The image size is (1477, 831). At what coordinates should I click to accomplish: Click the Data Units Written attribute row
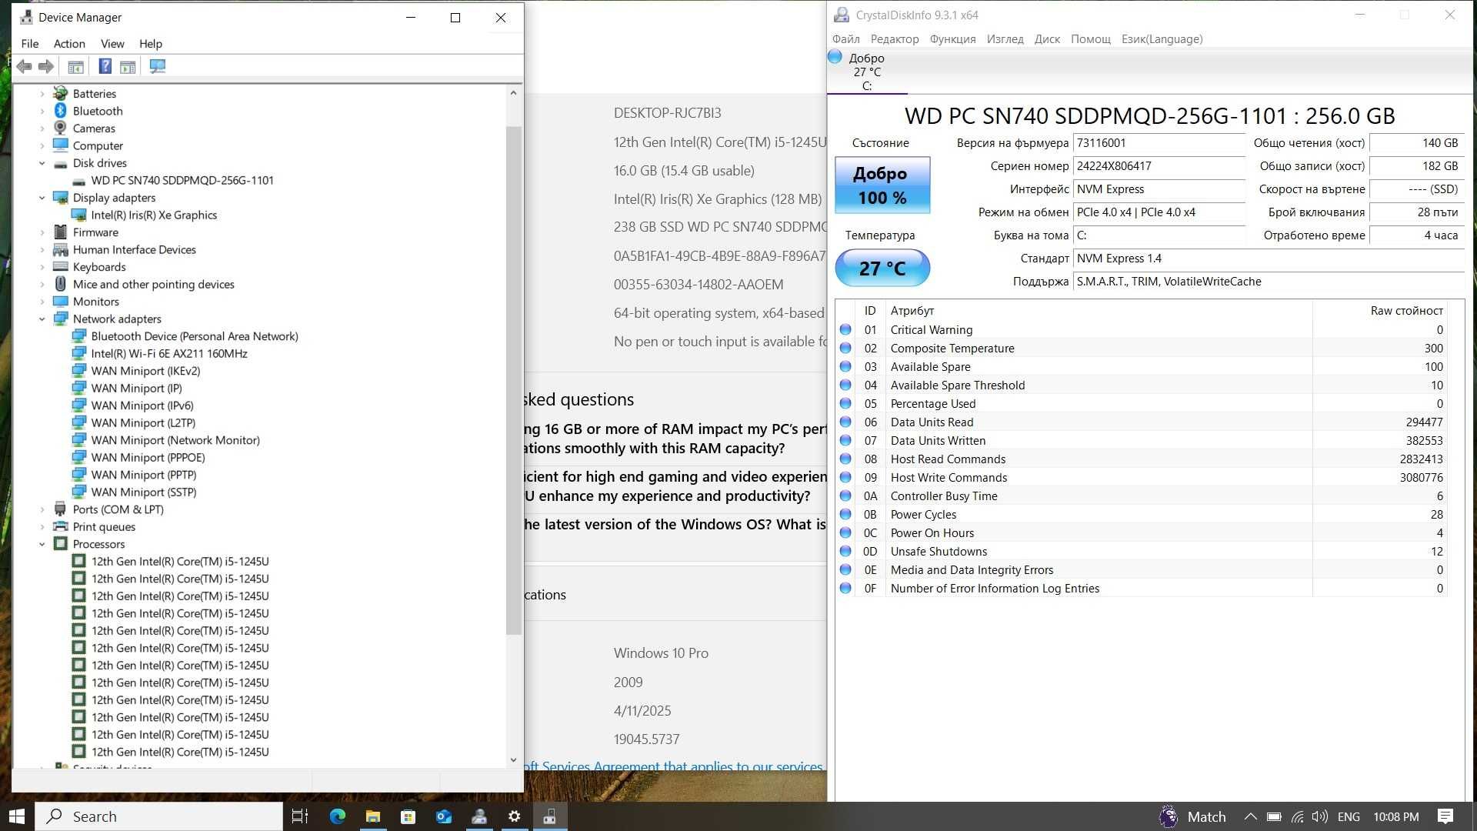pos(1142,440)
